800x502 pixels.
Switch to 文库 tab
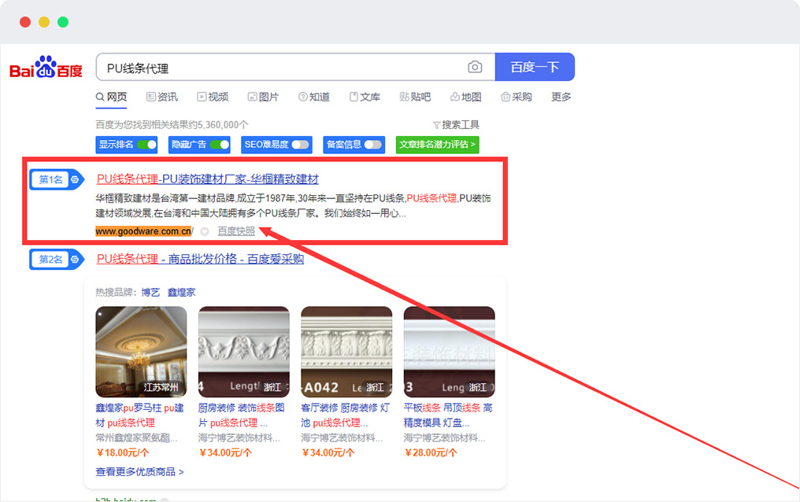pos(365,97)
